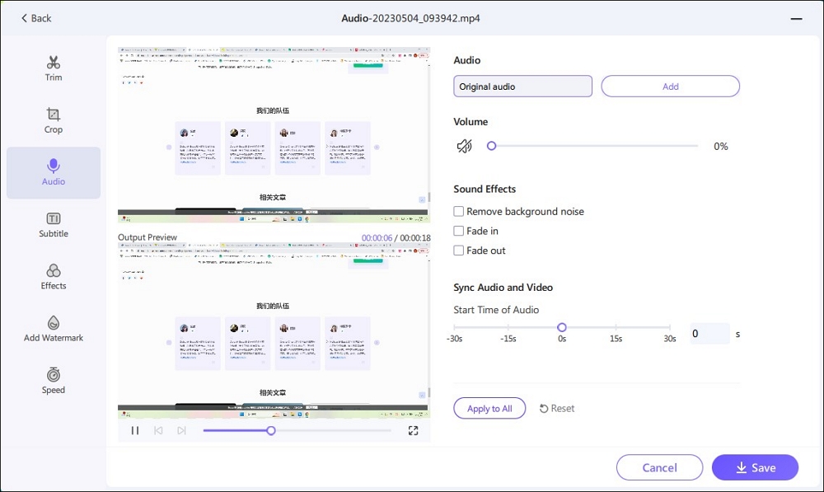This screenshot has width=824, height=492.
Task: Click the Start Time of Audio slider handle
Action: click(x=562, y=327)
